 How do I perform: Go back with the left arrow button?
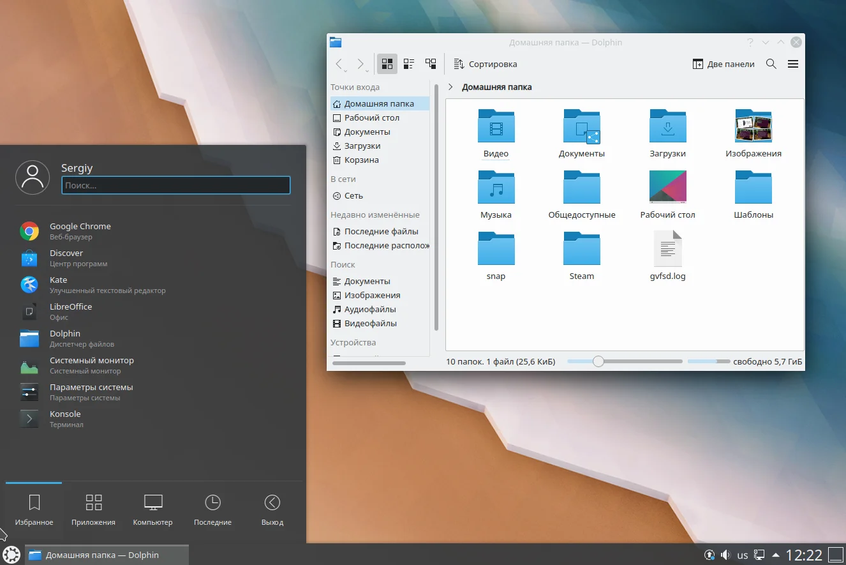pyautogui.click(x=339, y=64)
